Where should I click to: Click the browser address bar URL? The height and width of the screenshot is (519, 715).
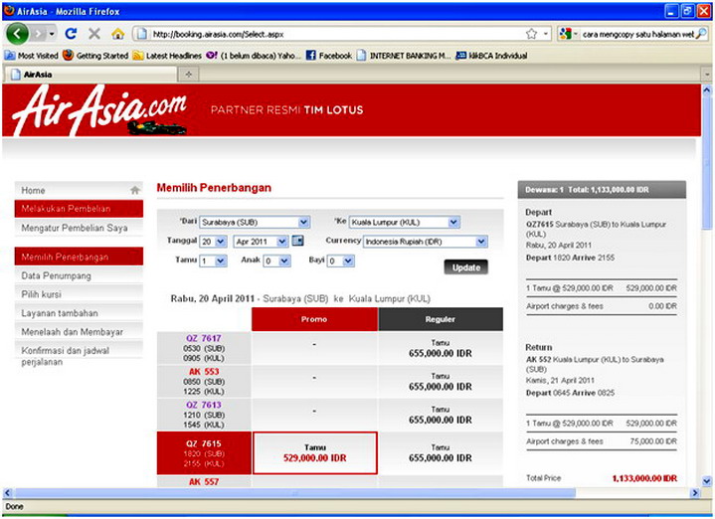(x=328, y=34)
